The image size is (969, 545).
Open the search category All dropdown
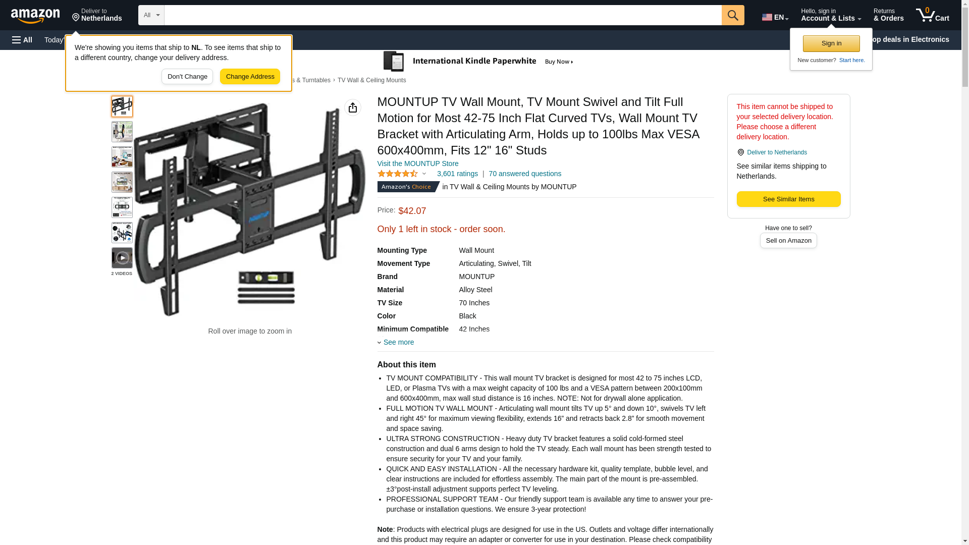click(x=151, y=15)
